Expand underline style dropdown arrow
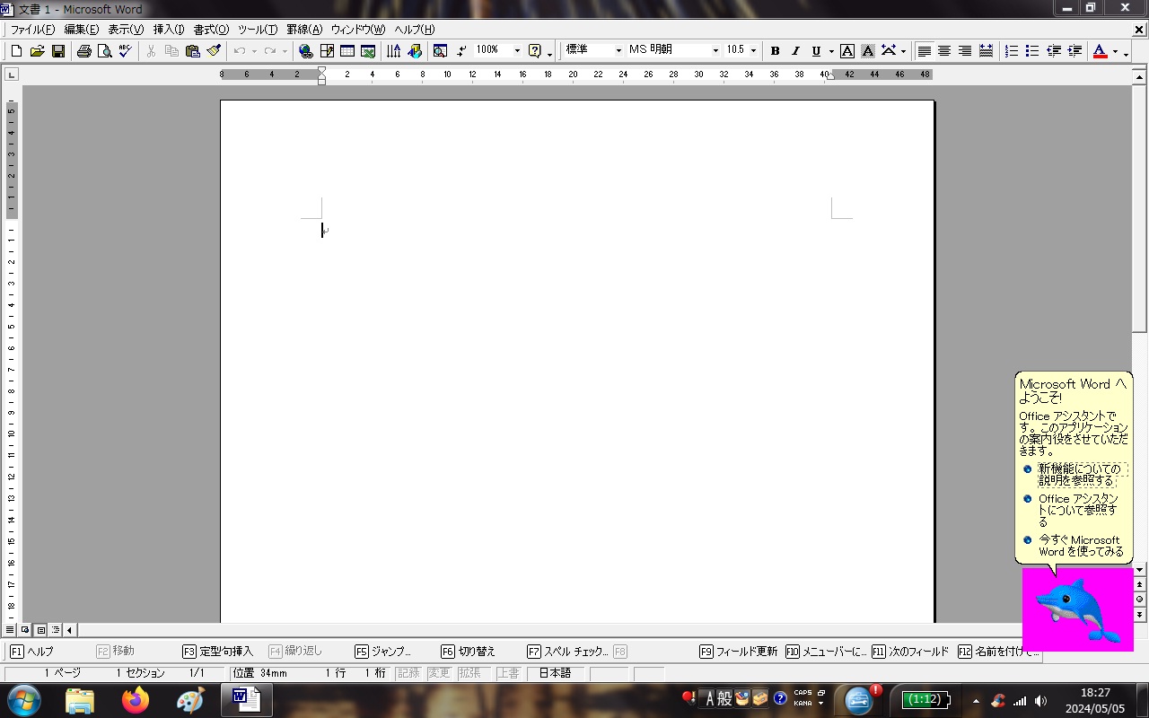The height and width of the screenshot is (718, 1149). [831, 51]
